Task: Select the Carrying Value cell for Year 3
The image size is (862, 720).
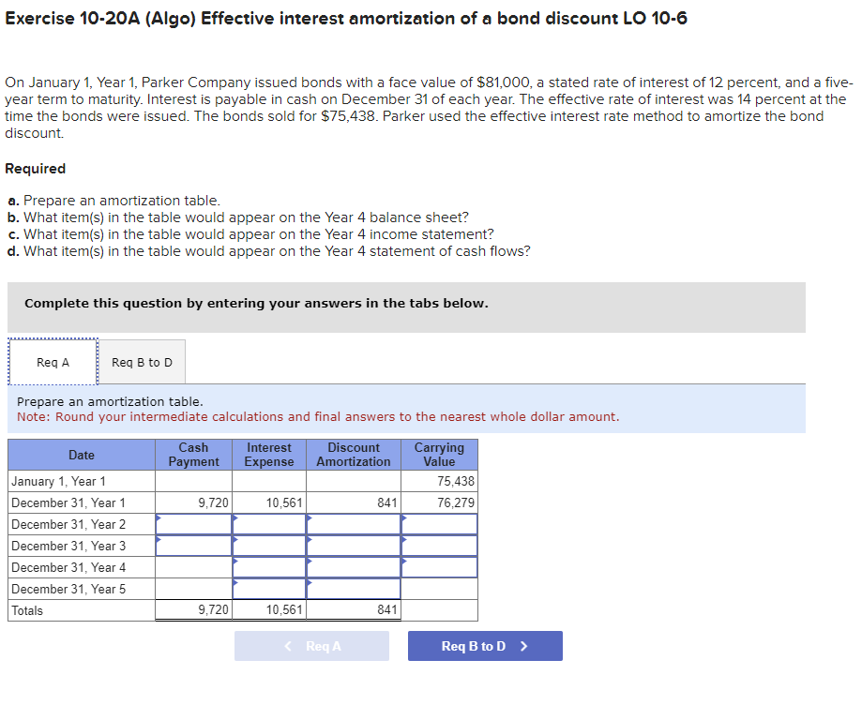Action: 439,546
